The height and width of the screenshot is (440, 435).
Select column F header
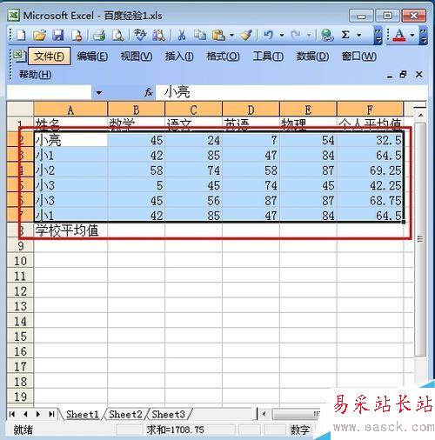coord(370,110)
